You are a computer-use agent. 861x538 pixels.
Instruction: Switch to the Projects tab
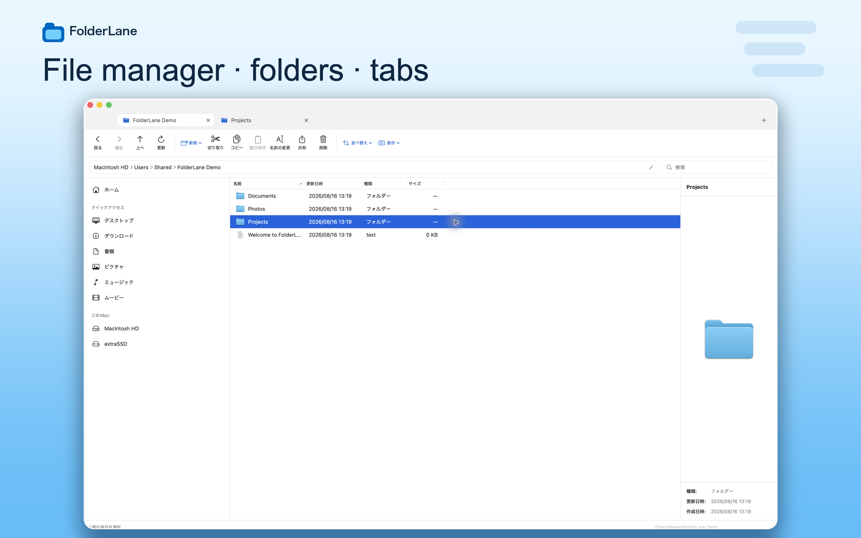coord(263,120)
